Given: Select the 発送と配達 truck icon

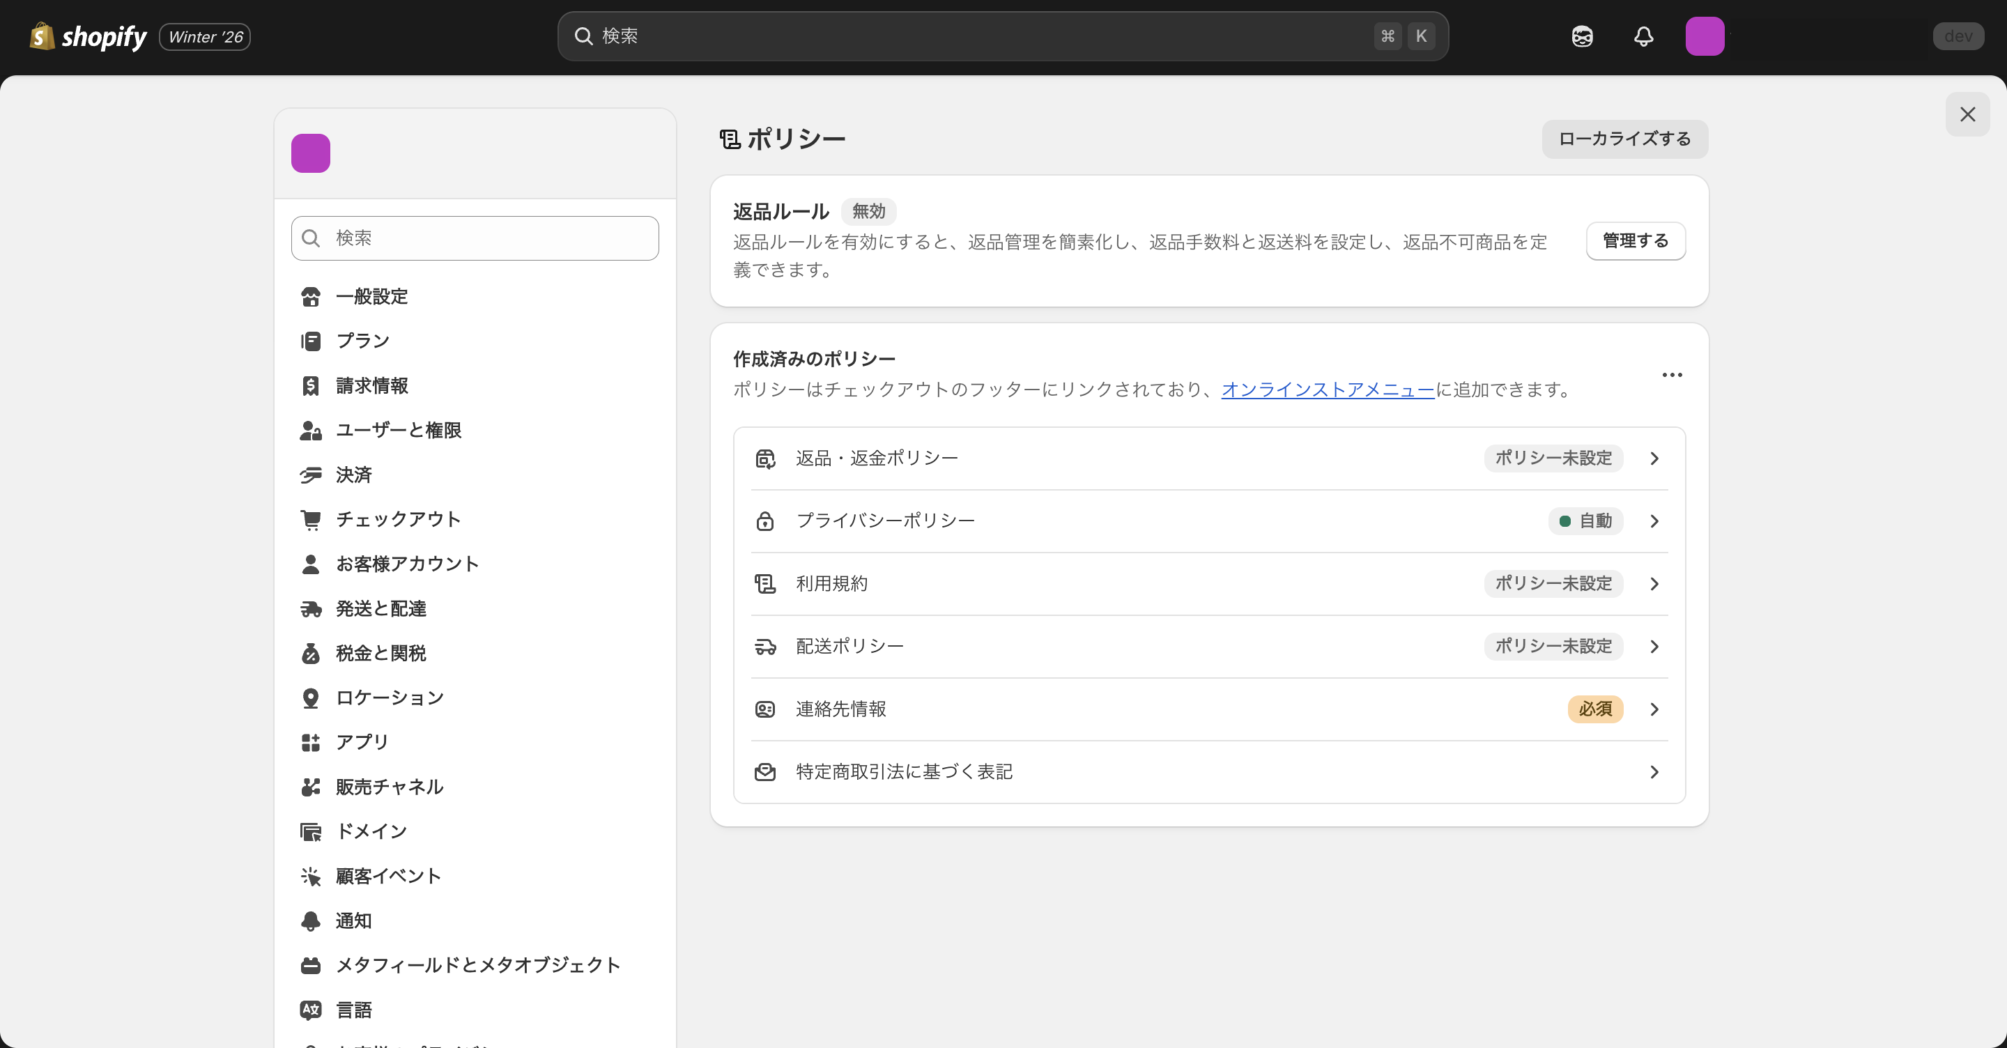Looking at the screenshot, I should pos(311,608).
